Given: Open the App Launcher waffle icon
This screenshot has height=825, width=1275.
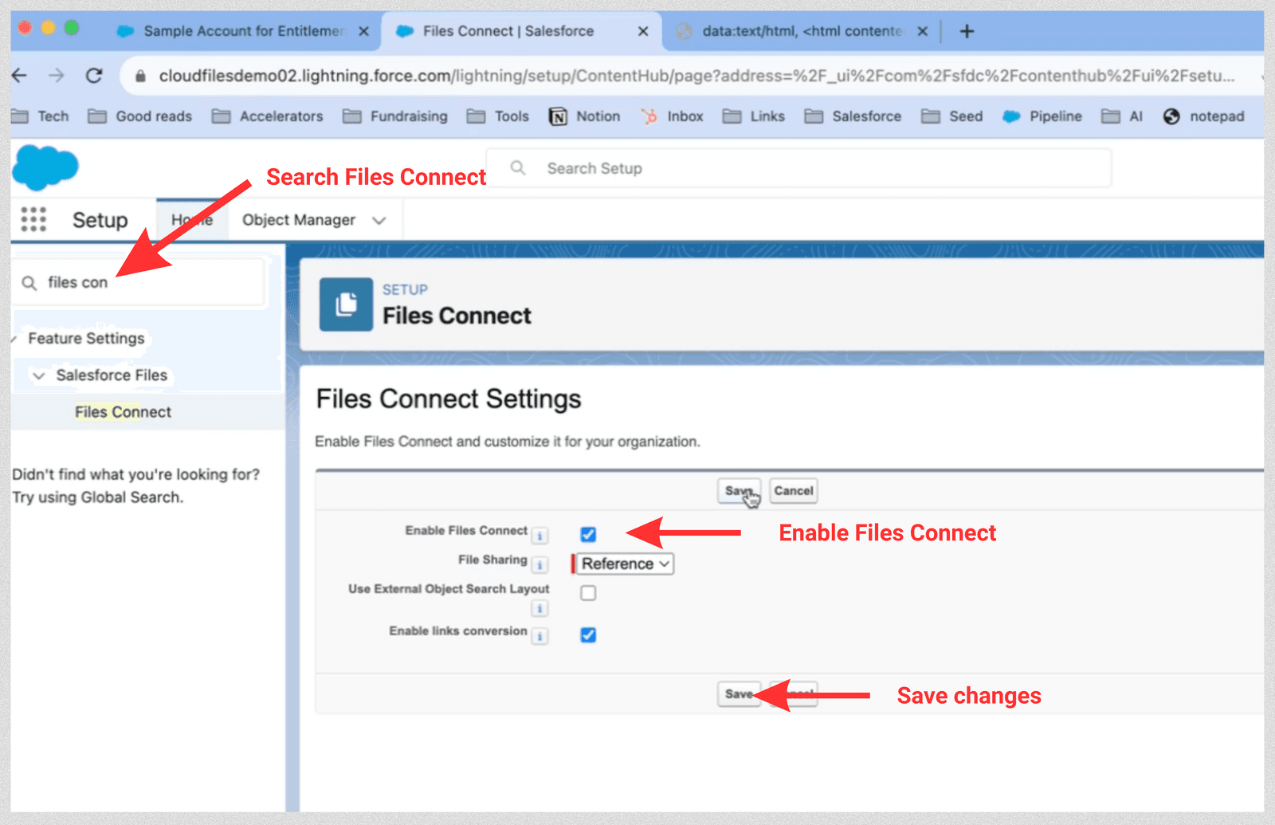Looking at the screenshot, I should tap(32, 219).
